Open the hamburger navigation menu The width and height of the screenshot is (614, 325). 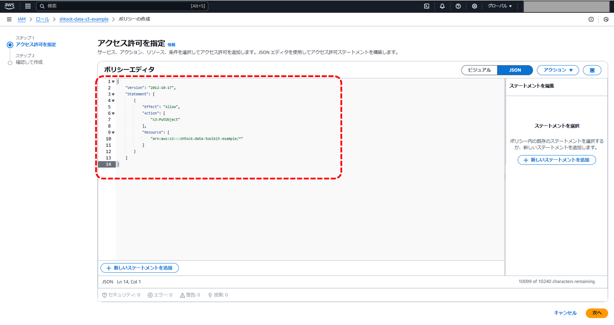[x=9, y=19]
